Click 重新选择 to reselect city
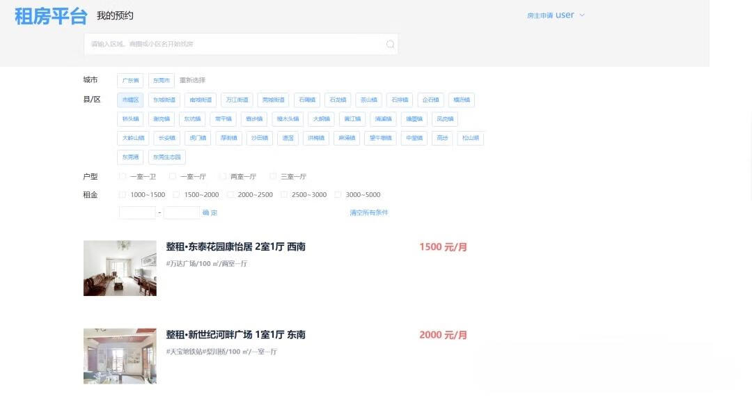 (x=192, y=80)
